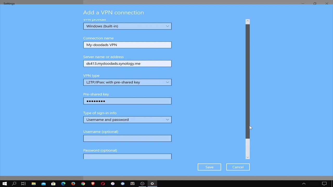Open OBS Studio from taskbar
333x187 pixels.
pos(142,184)
